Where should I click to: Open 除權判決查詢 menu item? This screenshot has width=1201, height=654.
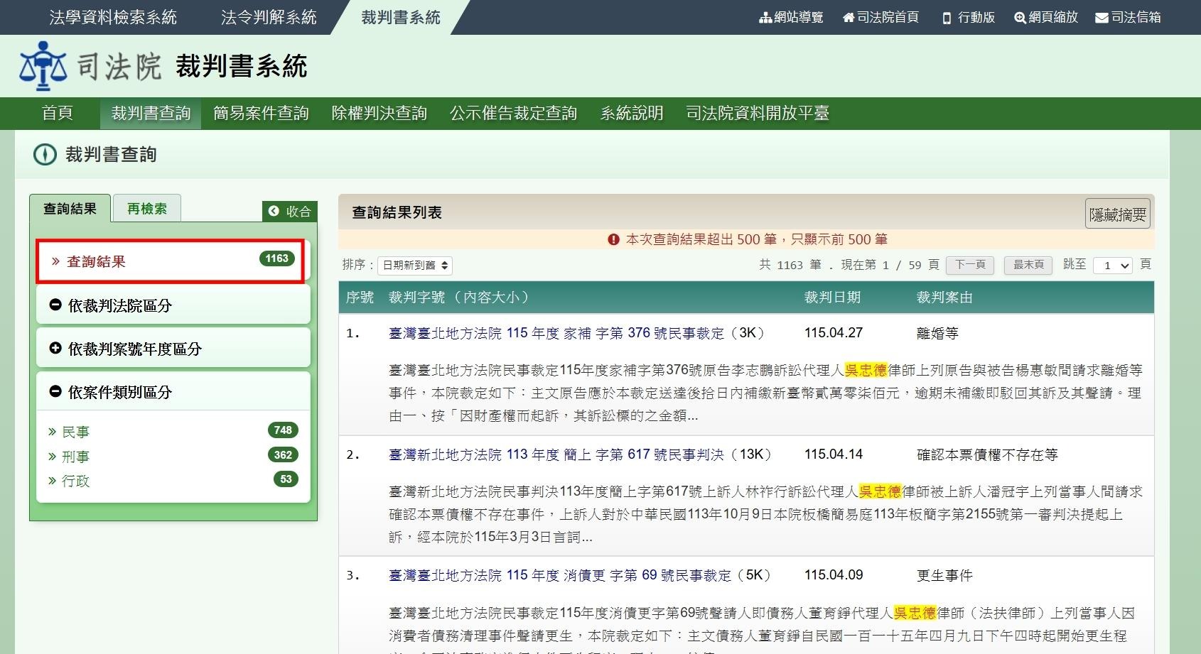[x=379, y=113]
